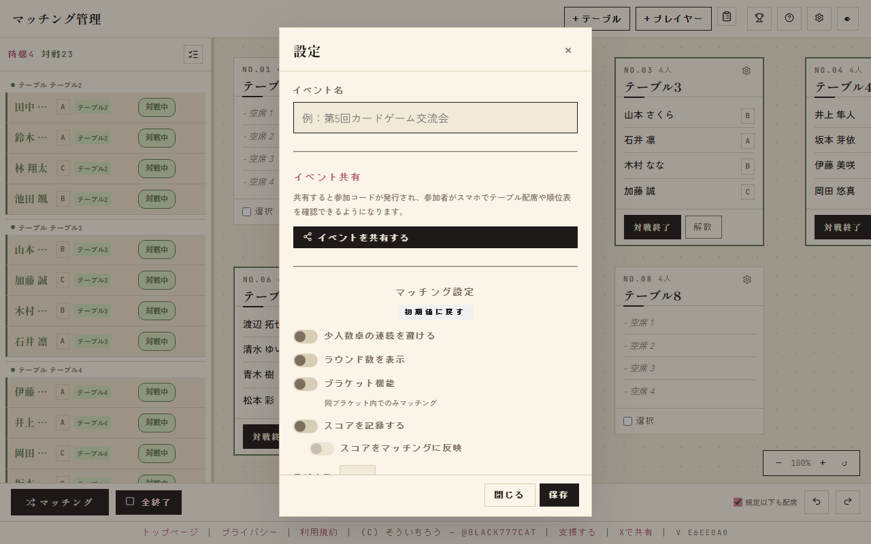
Task: Uncheck 規定以下も配席 checkbox
Action: pyautogui.click(x=738, y=503)
